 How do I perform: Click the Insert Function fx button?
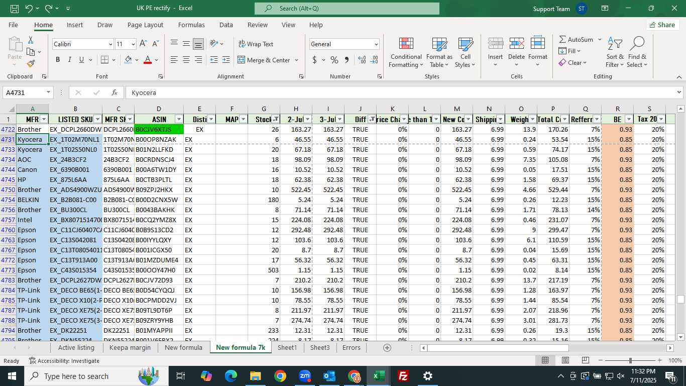[x=115, y=92]
